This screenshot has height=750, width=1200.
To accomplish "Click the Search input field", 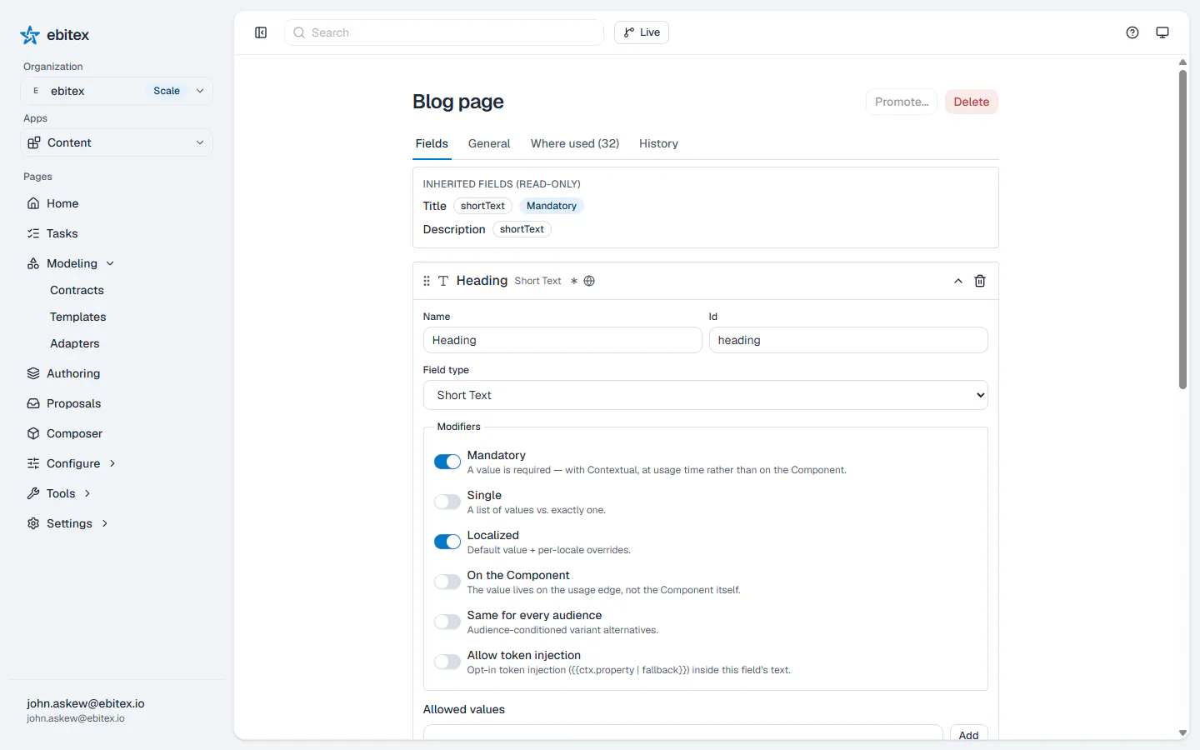I will tap(444, 32).
